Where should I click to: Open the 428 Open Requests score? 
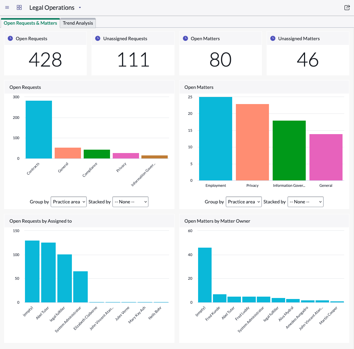[45, 60]
